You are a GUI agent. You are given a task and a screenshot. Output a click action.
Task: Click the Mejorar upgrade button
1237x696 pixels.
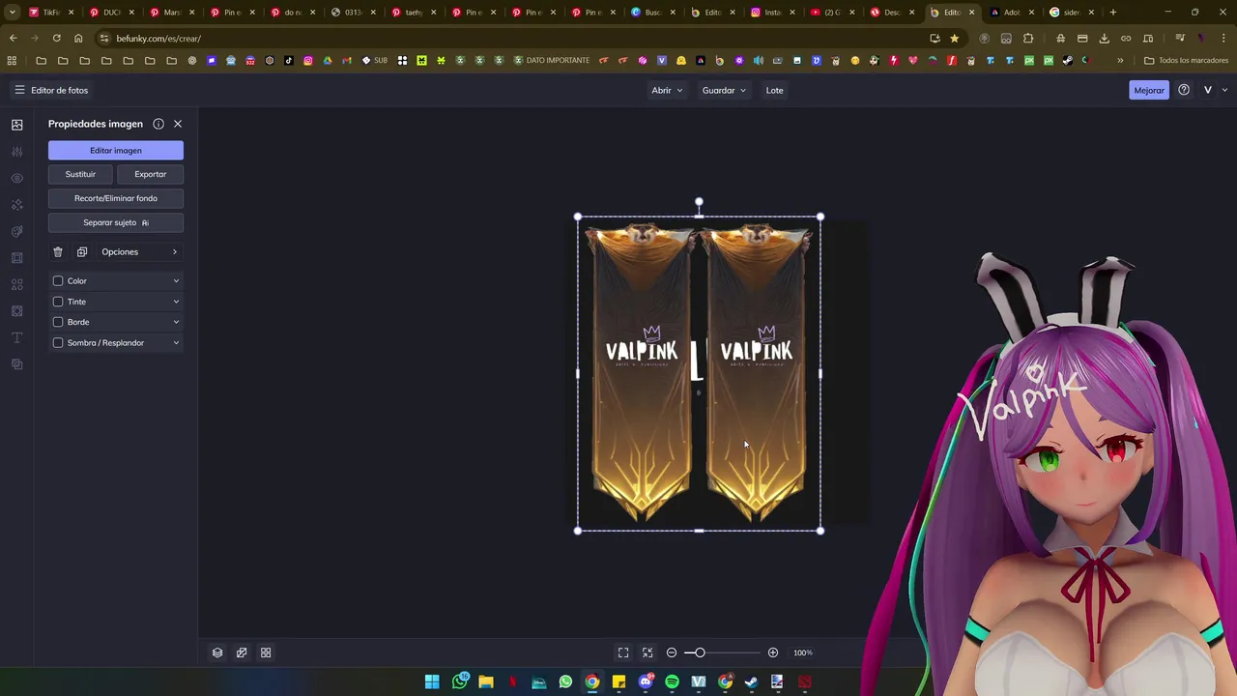click(1149, 90)
